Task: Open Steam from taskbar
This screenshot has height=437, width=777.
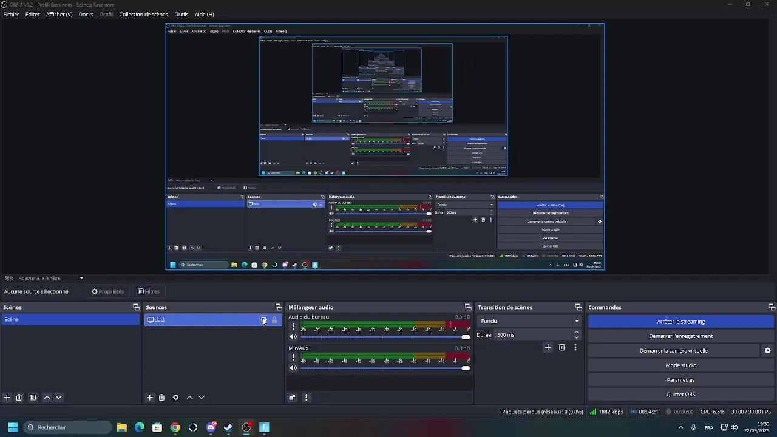Action: 228,427
